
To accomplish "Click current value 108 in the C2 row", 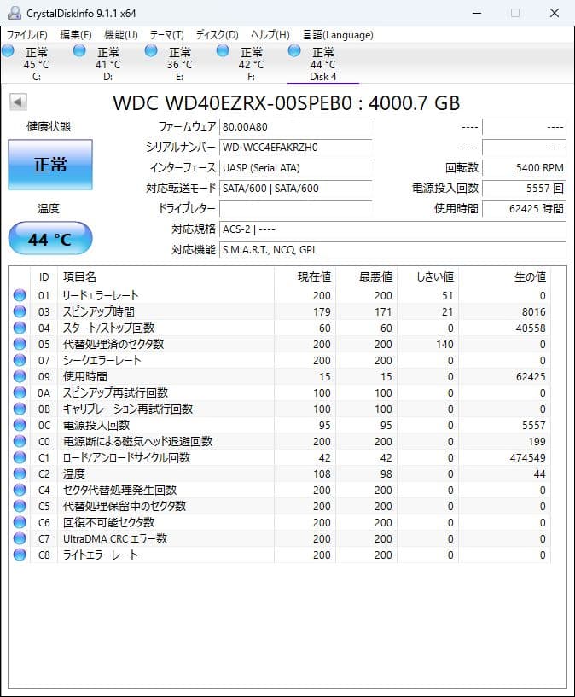I will (322, 473).
